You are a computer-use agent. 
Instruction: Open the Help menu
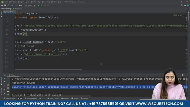[x=60, y=2]
